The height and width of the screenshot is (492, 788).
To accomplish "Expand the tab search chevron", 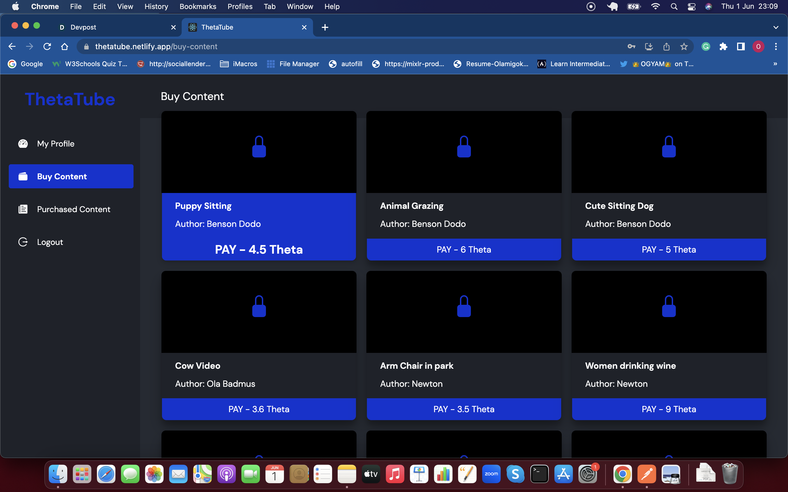I will (776, 27).
